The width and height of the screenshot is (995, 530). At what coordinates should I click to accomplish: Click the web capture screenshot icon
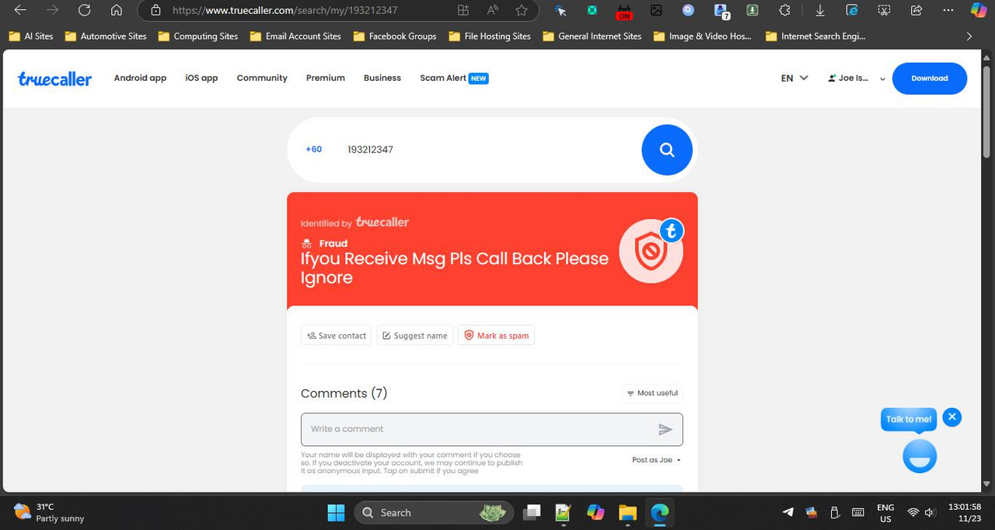pyautogui.click(x=884, y=11)
